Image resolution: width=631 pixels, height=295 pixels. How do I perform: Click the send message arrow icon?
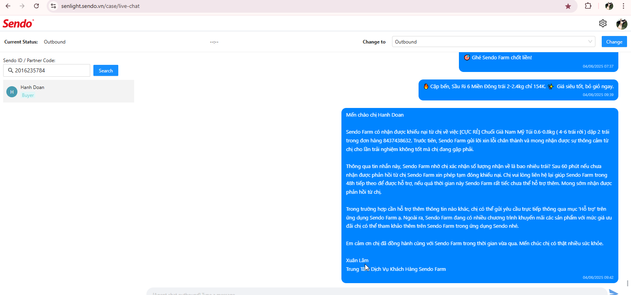click(614, 292)
